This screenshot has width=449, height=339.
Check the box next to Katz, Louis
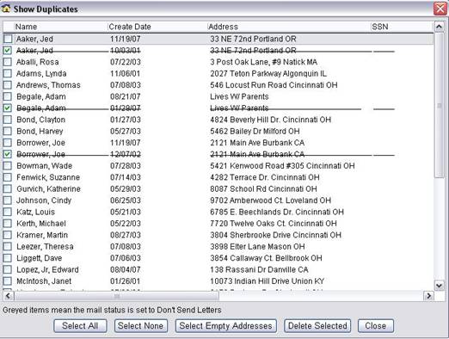(8, 212)
